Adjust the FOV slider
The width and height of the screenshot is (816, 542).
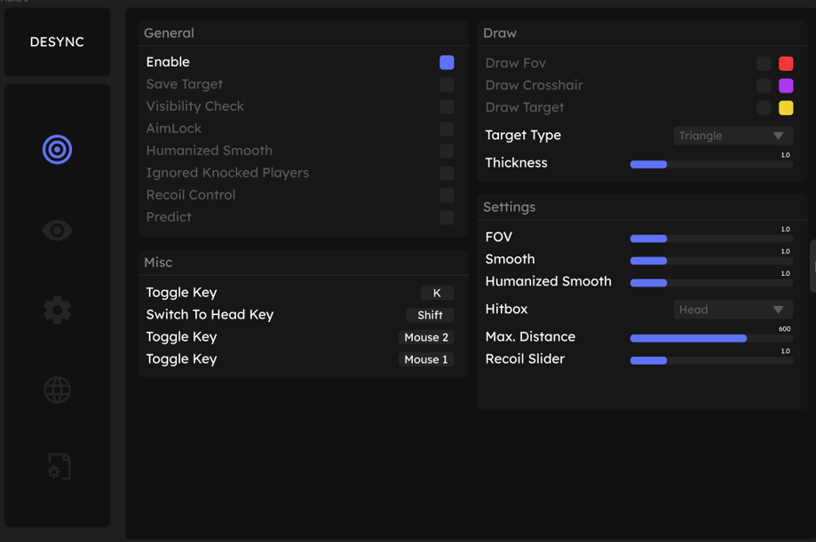[711, 239]
